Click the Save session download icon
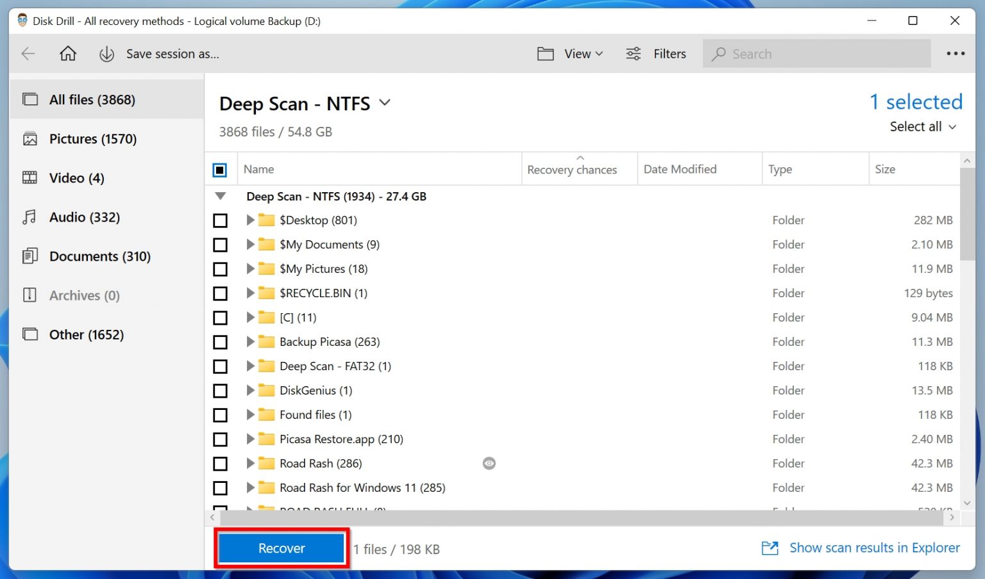Screen dimensions: 985x579 coord(106,54)
